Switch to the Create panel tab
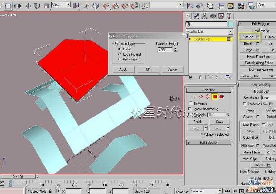 pyautogui.click(x=188, y=16)
